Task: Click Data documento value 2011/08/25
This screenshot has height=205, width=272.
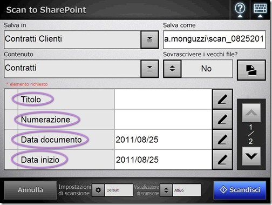Action: pos(137,140)
